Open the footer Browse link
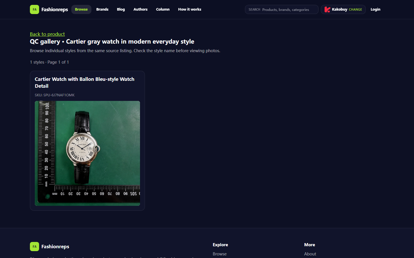This screenshot has height=258, width=414. point(220,254)
